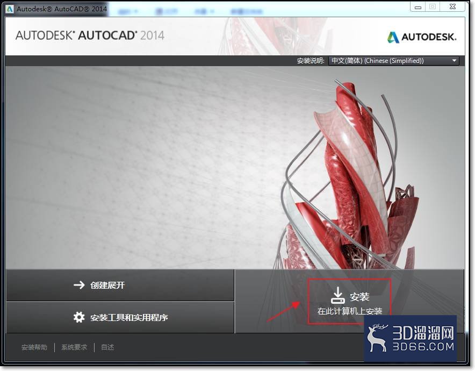Click the AutoCAD icon in the title bar

[9, 9]
